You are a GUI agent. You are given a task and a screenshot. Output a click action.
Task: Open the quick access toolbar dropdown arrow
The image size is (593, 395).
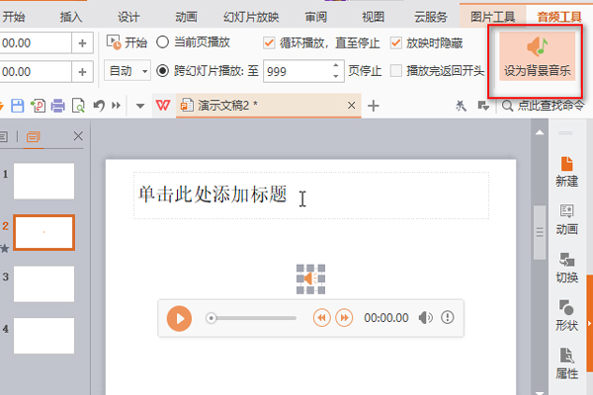point(140,106)
